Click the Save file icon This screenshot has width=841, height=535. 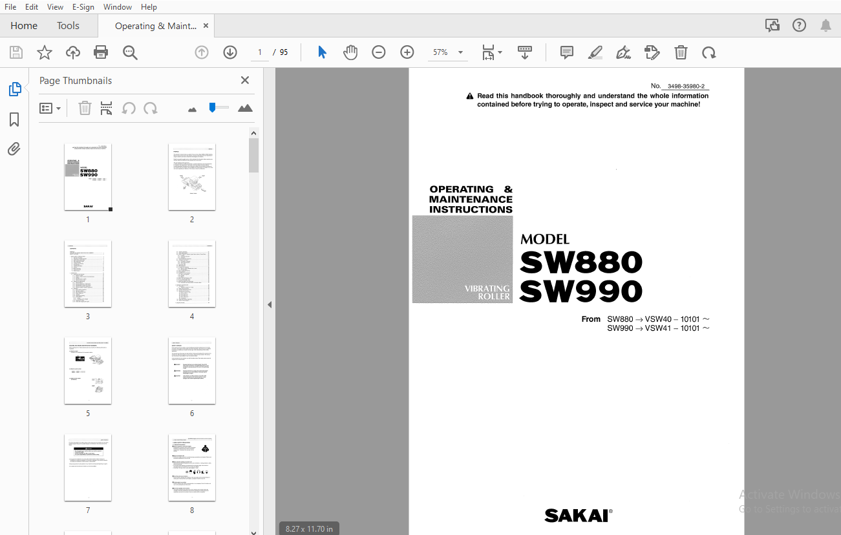(x=16, y=52)
